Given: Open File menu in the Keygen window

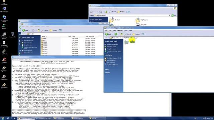Looking at the screenshot, I should point(106,30).
